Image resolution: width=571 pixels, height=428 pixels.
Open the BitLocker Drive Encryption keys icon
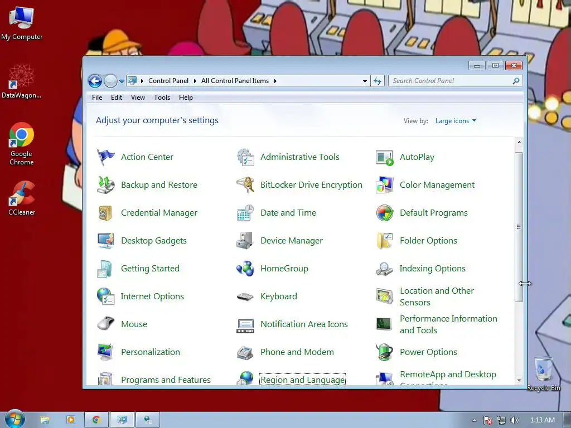[x=245, y=185]
